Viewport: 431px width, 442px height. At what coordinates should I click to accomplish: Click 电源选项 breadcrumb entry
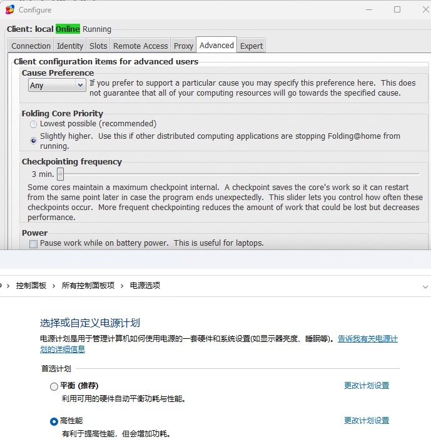click(145, 286)
